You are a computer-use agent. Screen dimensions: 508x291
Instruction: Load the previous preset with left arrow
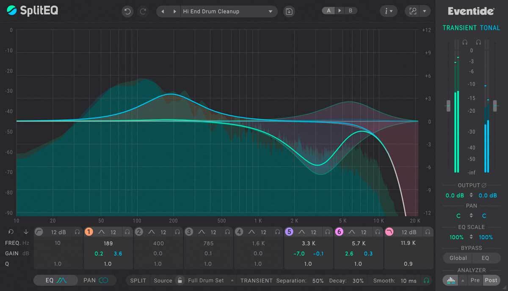163,11
